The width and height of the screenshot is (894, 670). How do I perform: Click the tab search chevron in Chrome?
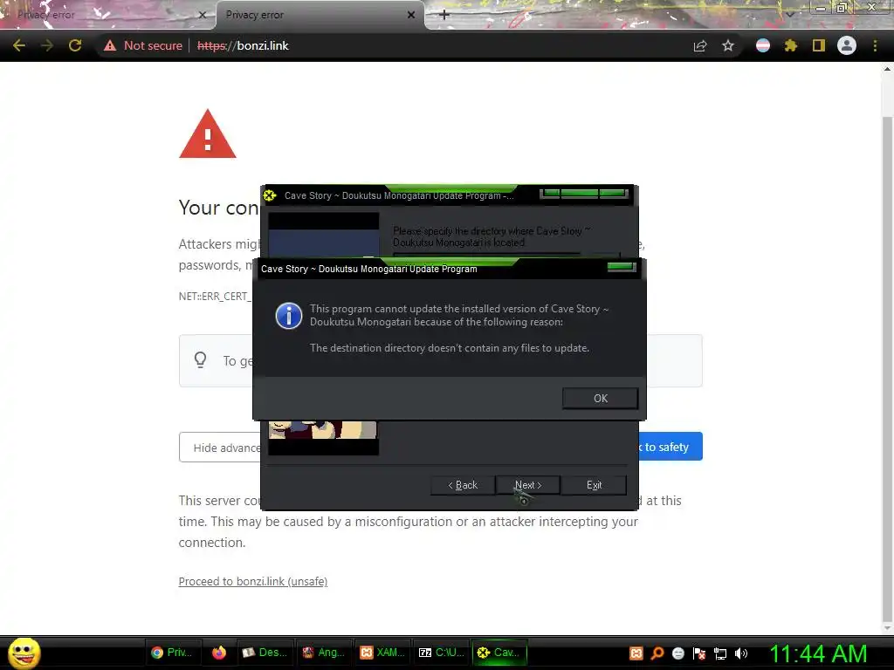(789, 14)
